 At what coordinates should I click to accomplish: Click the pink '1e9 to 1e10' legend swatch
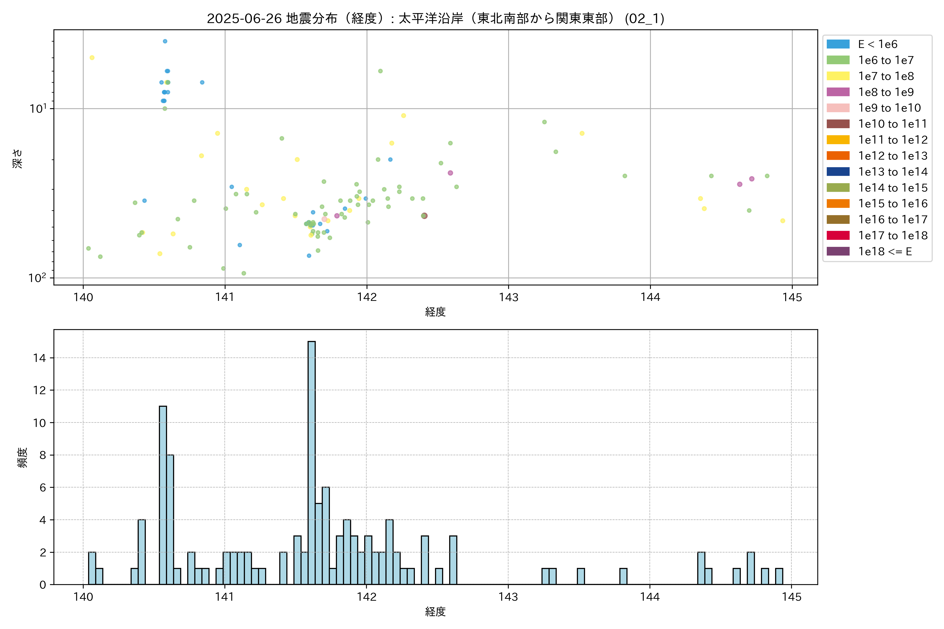point(838,108)
